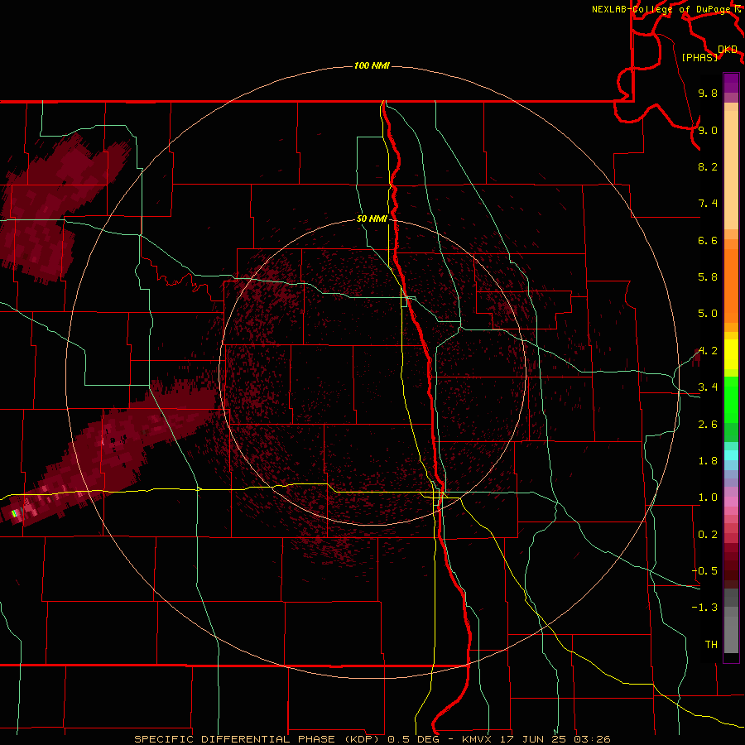Pick the cyan color bar segment

coord(731,455)
